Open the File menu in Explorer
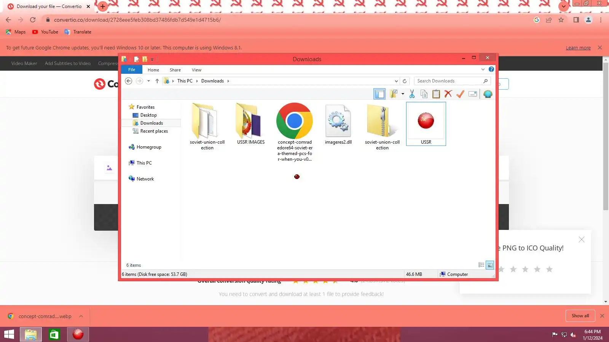Image resolution: width=609 pixels, height=342 pixels. 132,70
